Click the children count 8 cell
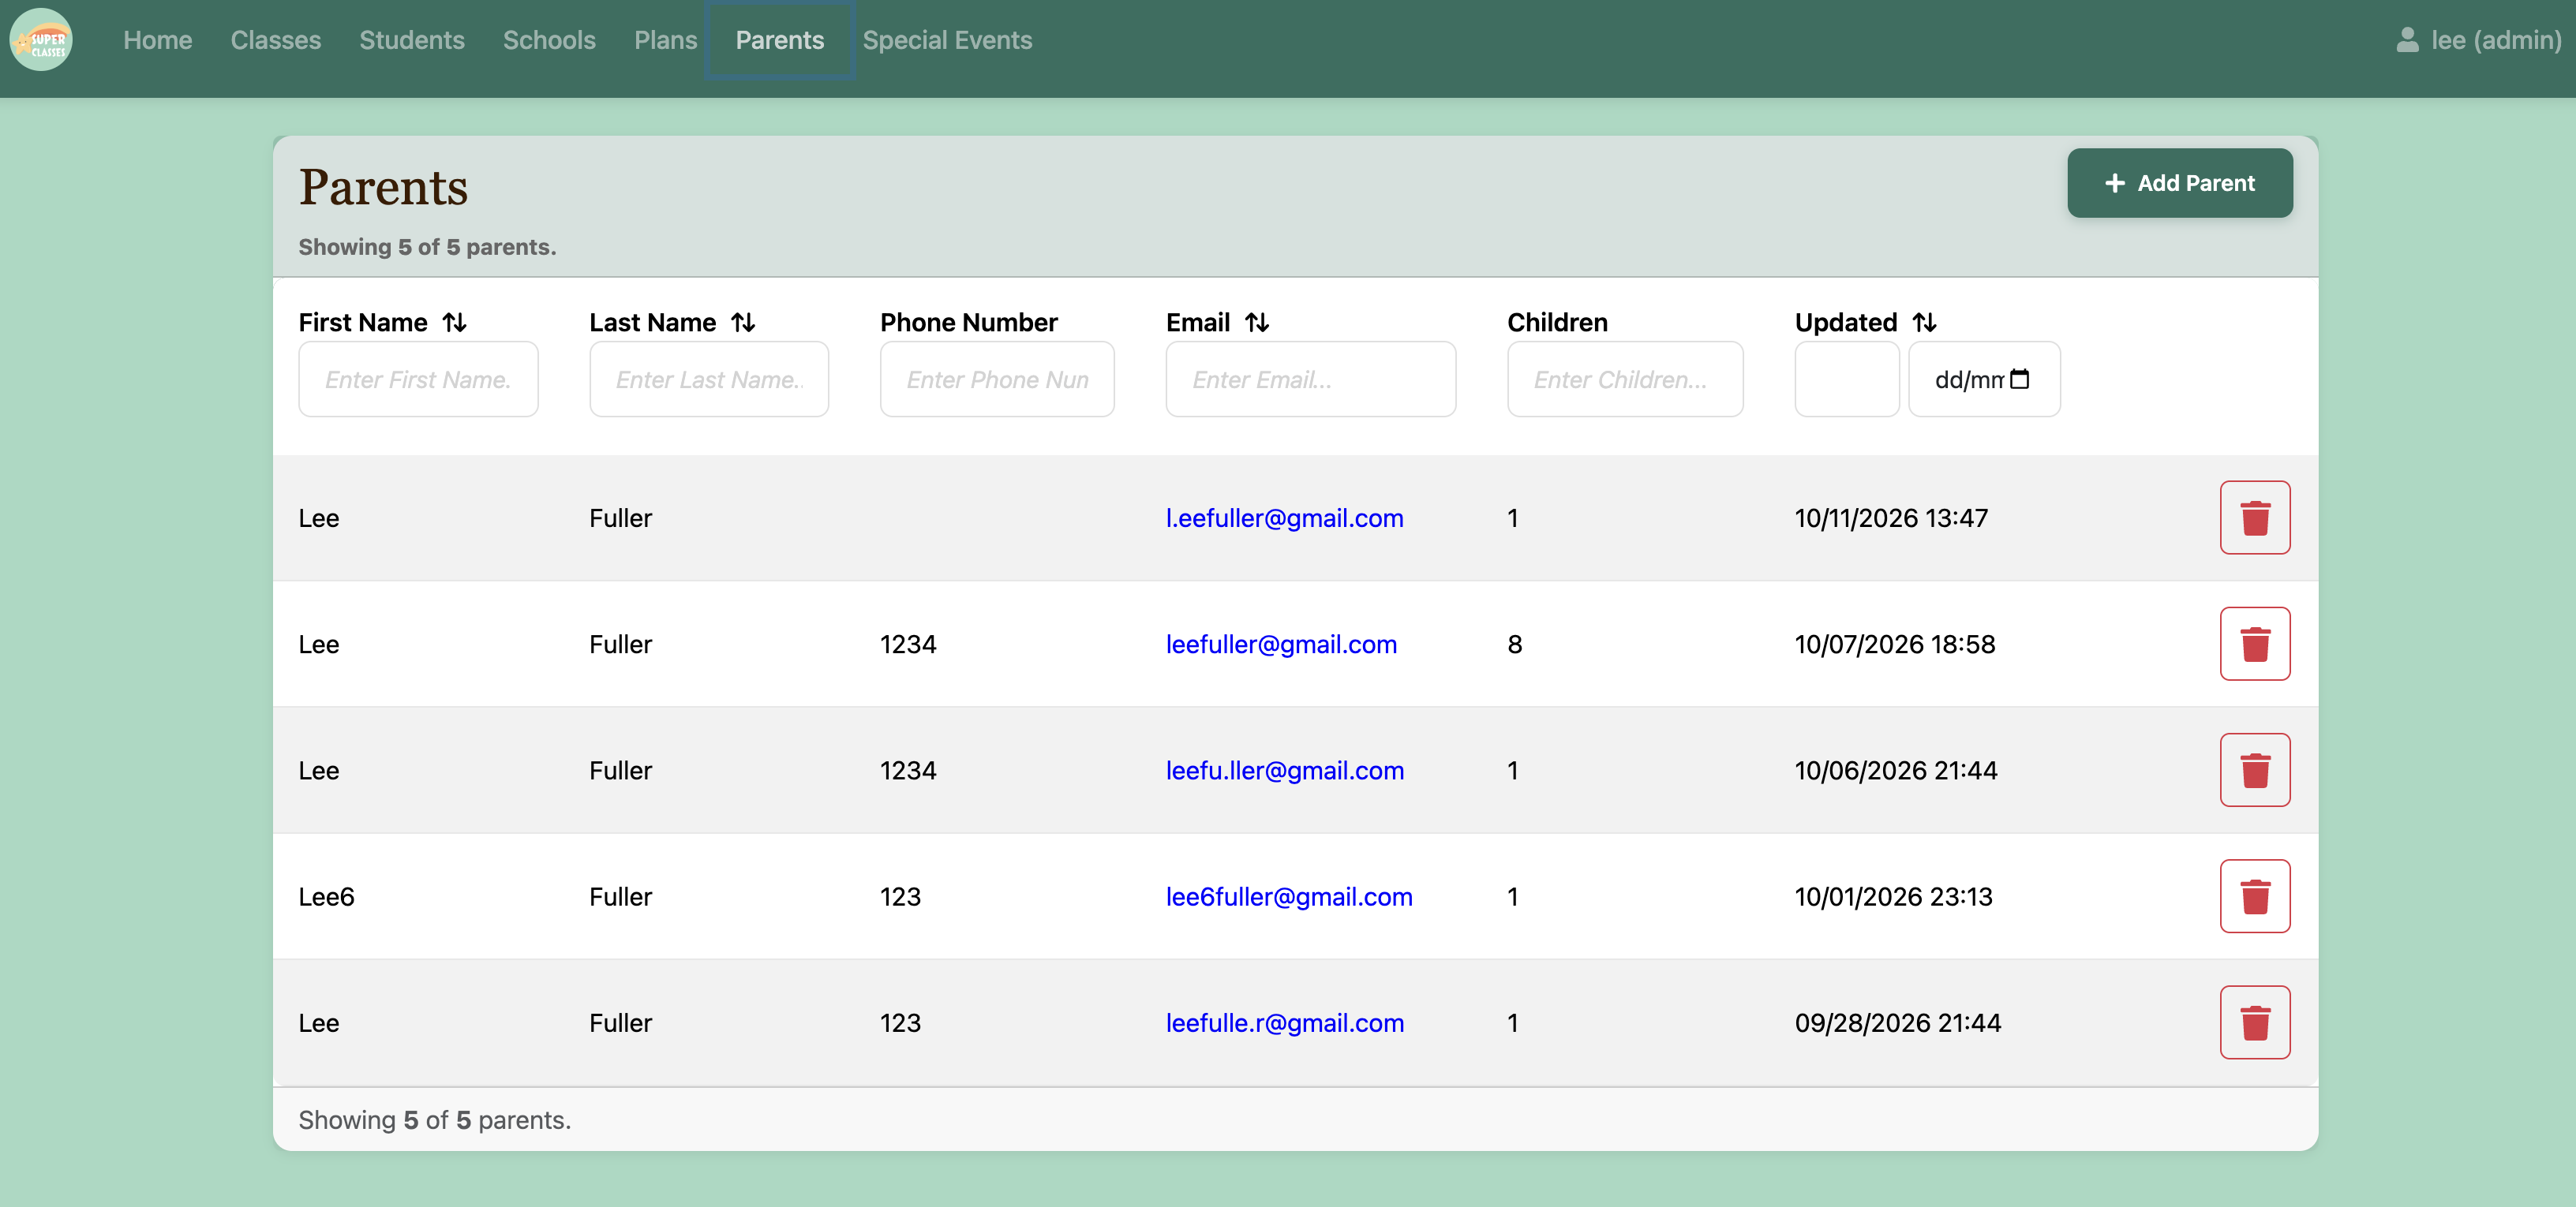The height and width of the screenshot is (1207, 2576). tap(1514, 644)
